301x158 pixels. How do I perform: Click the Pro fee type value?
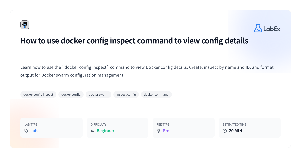(166, 131)
